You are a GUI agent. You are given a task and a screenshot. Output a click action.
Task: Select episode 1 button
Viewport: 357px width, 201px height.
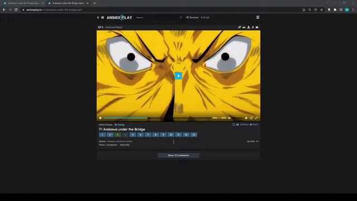click(103, 135)
